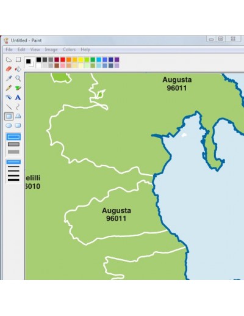Pick the dark red swatch
Image resolution: width=244 pixels, height=316 pixels.
(57, 59)
